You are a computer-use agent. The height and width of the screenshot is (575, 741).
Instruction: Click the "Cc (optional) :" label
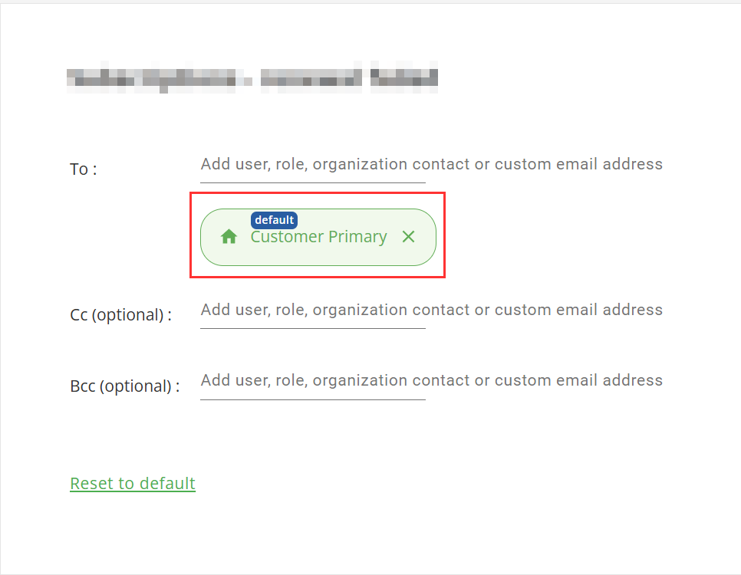click(121, 315)
